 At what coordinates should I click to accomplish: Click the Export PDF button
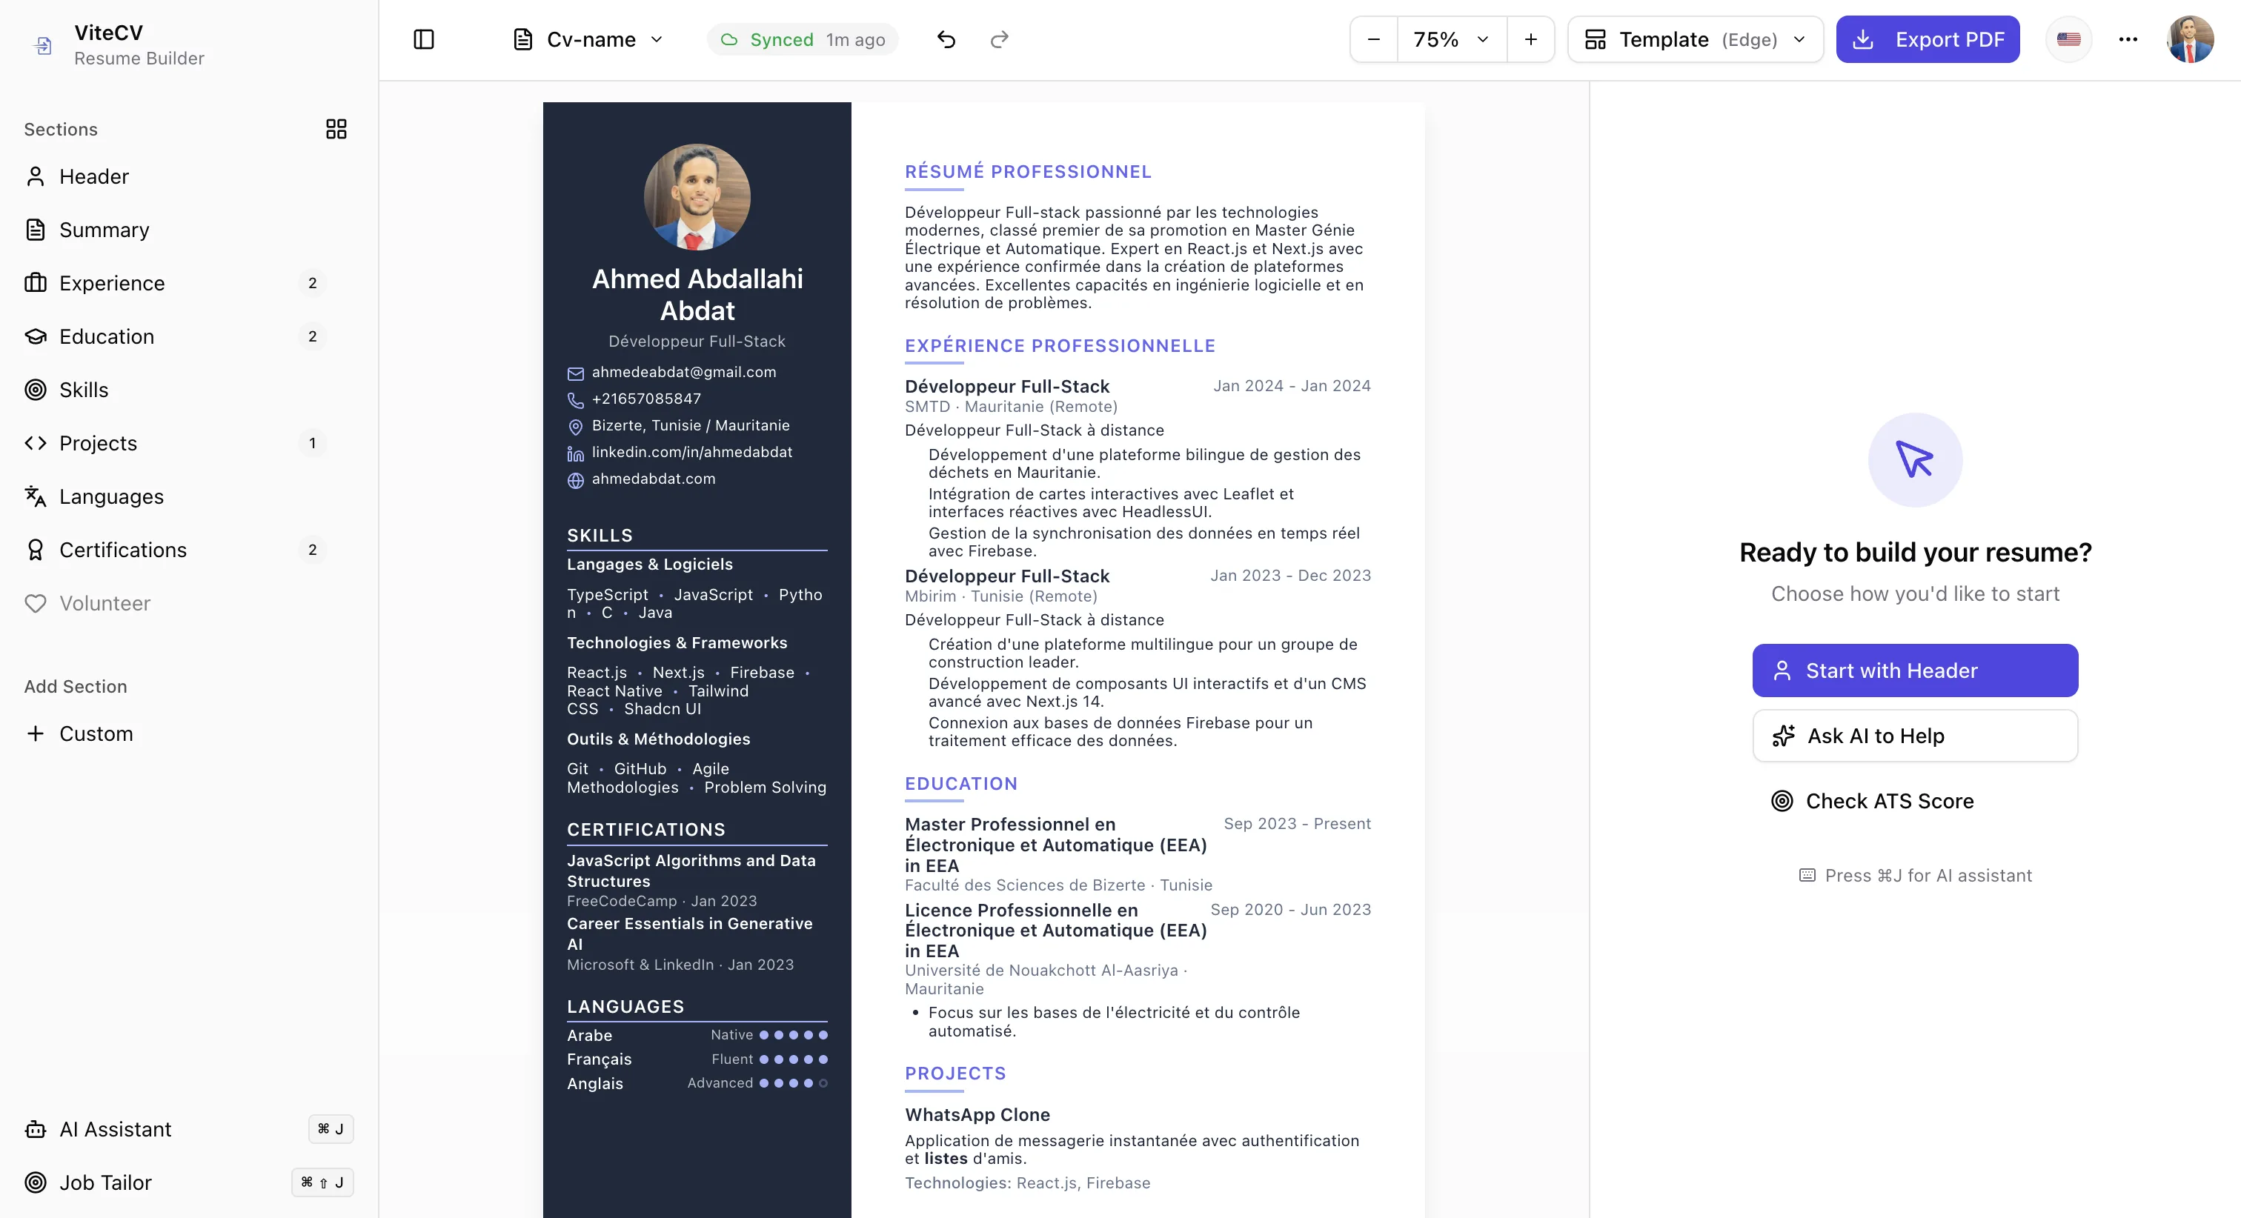pos(1928,39)
